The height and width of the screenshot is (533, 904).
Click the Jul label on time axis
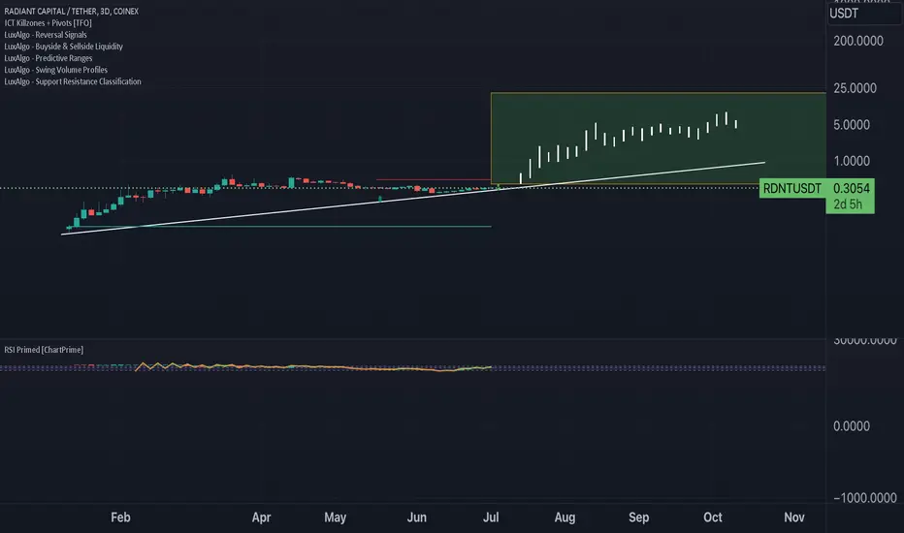(491, 517)
